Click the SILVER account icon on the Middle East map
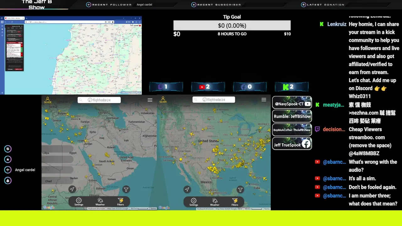This screenshot has height=226, width=402. pyautogui.click(x=47, y=100)
